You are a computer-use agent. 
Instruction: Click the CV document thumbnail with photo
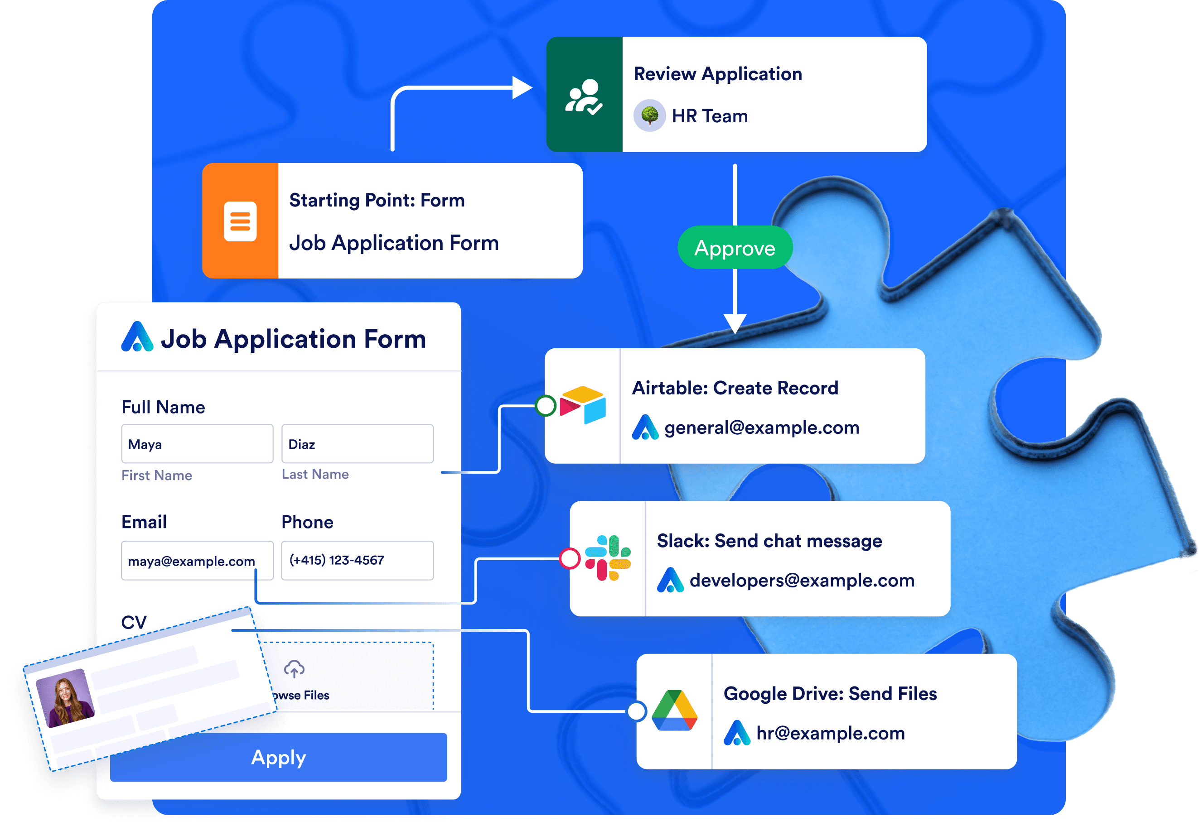pos(150,689)
